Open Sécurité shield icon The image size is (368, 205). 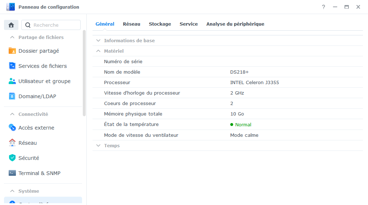tap(12, 158)
